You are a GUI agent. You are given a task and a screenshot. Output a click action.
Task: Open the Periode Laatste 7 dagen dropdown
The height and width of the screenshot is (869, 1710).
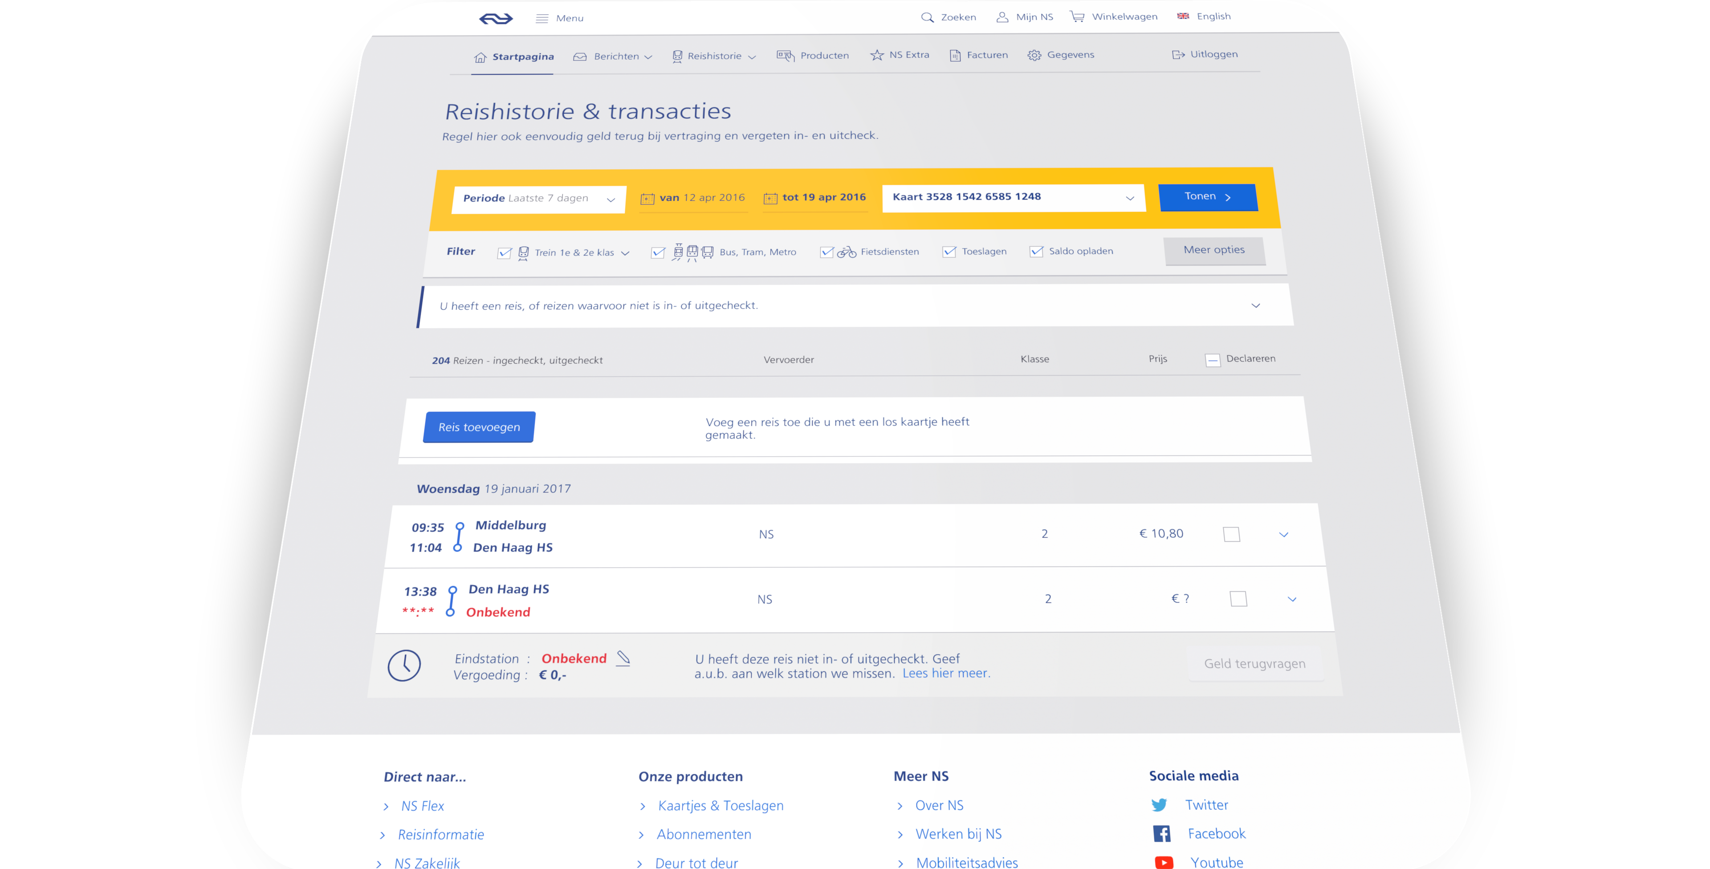[538, 199]
